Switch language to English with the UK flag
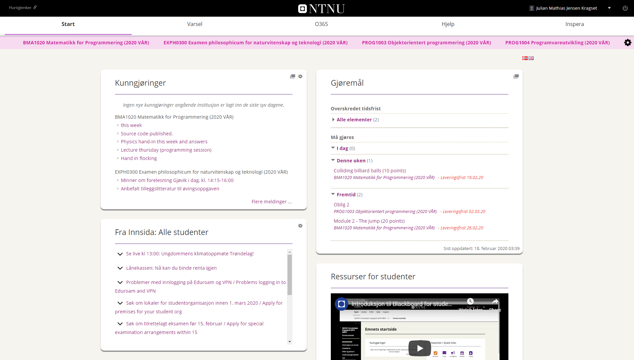 (531, 58)
